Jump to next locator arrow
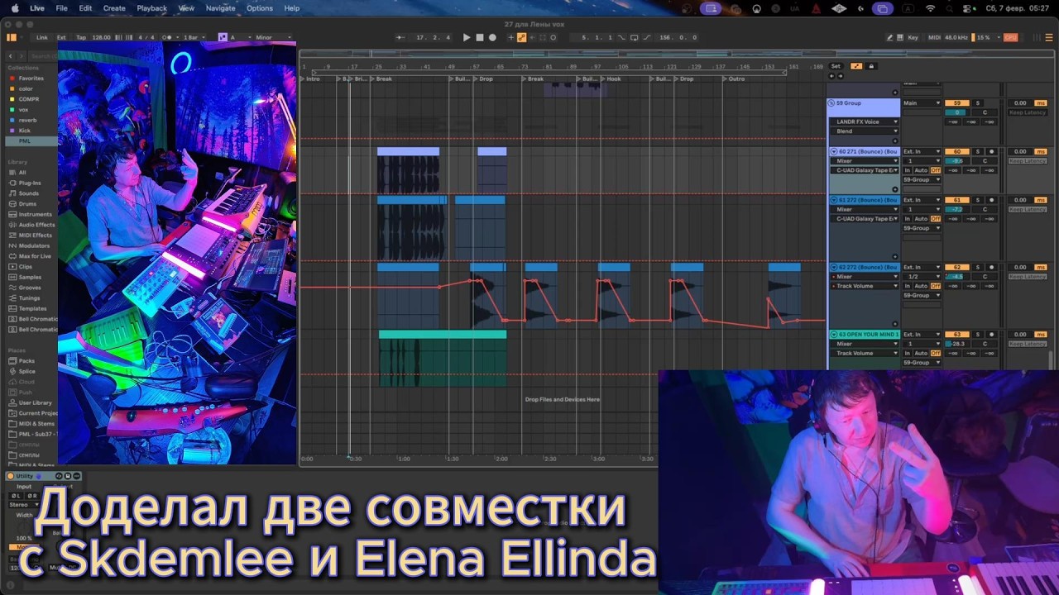 [841, 75]
